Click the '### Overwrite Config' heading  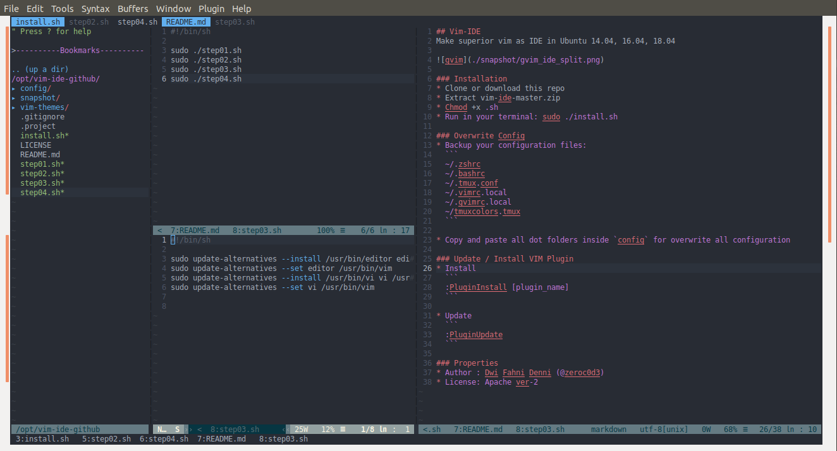tap(480, 136)
